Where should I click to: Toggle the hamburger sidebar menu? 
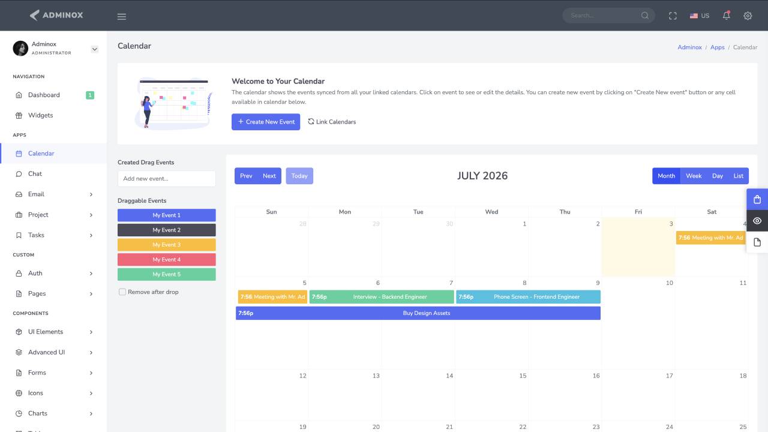pyautogui.click(x=122, y=16)
